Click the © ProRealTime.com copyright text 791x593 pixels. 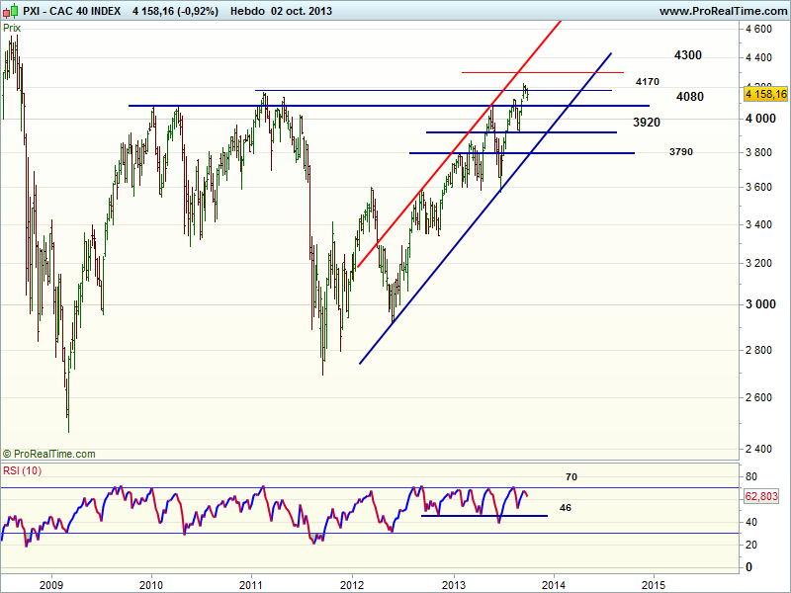point(49,454)
